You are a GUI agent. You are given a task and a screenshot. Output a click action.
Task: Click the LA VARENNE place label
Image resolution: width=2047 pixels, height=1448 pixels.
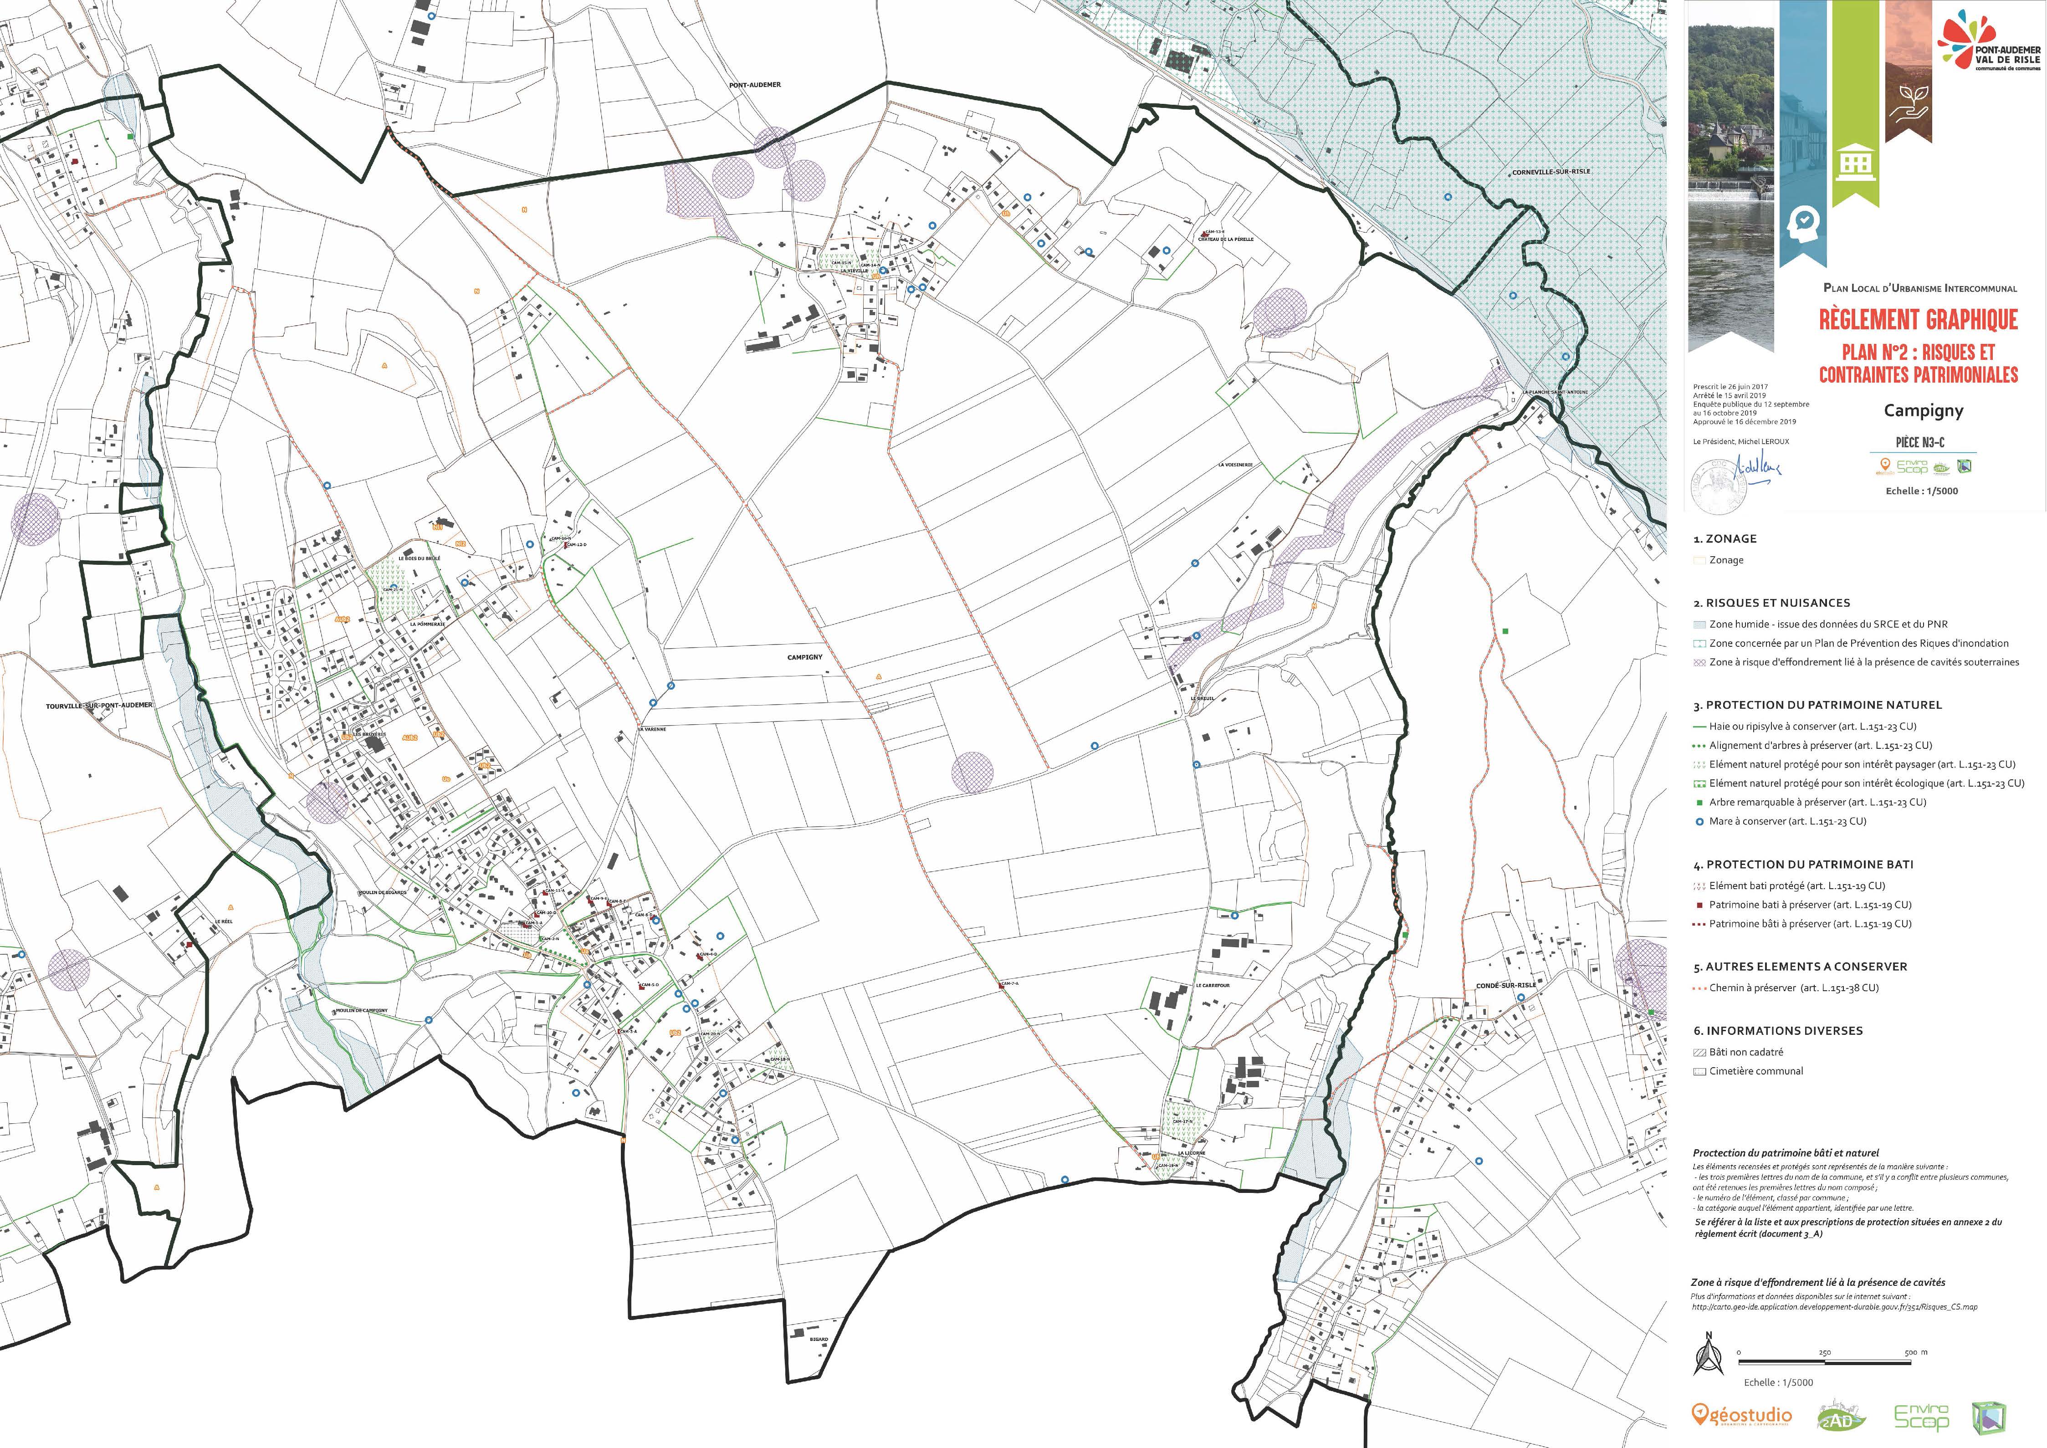(x=651, y=728)
